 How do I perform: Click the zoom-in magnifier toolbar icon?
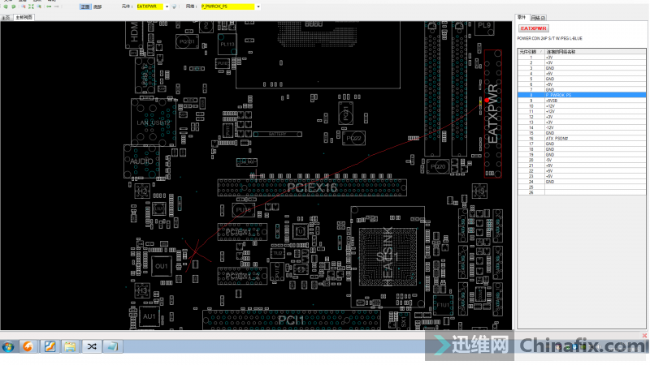pos(24,6)
